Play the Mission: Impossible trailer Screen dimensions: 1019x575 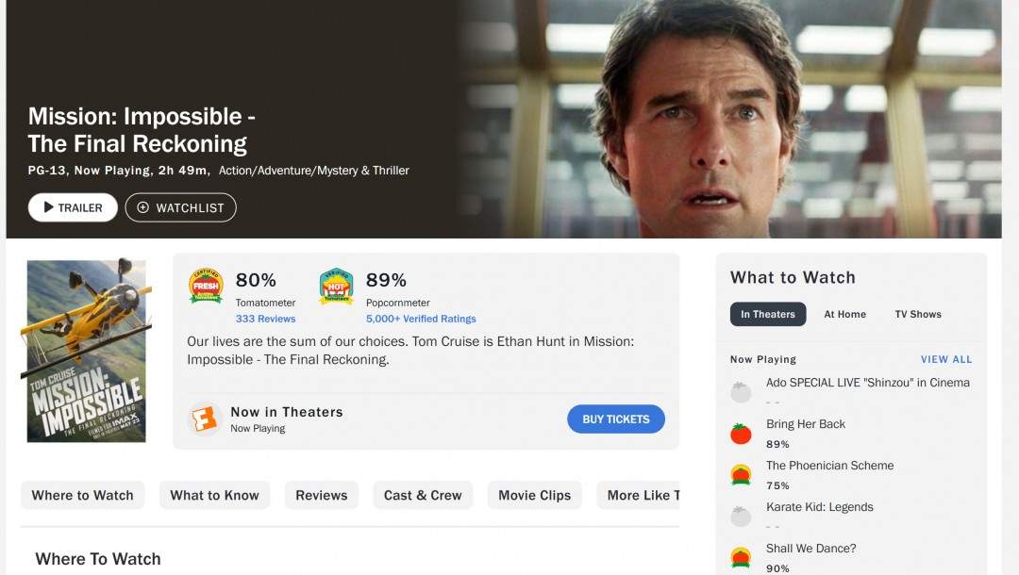tap(73, 207)
